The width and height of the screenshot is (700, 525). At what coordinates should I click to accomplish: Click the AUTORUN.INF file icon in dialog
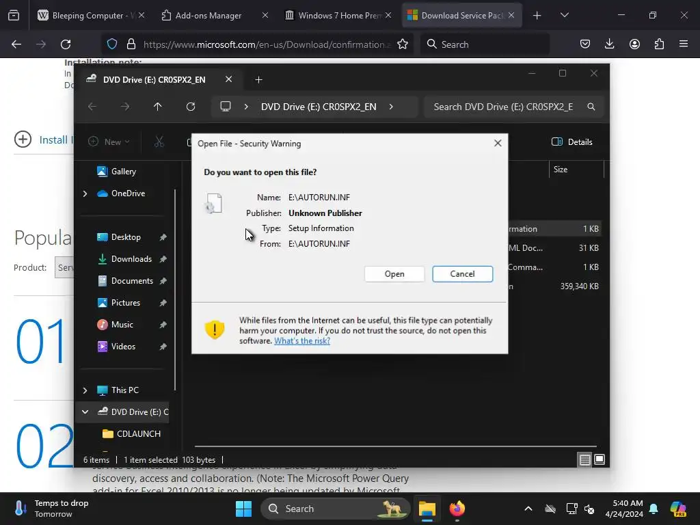213,204
